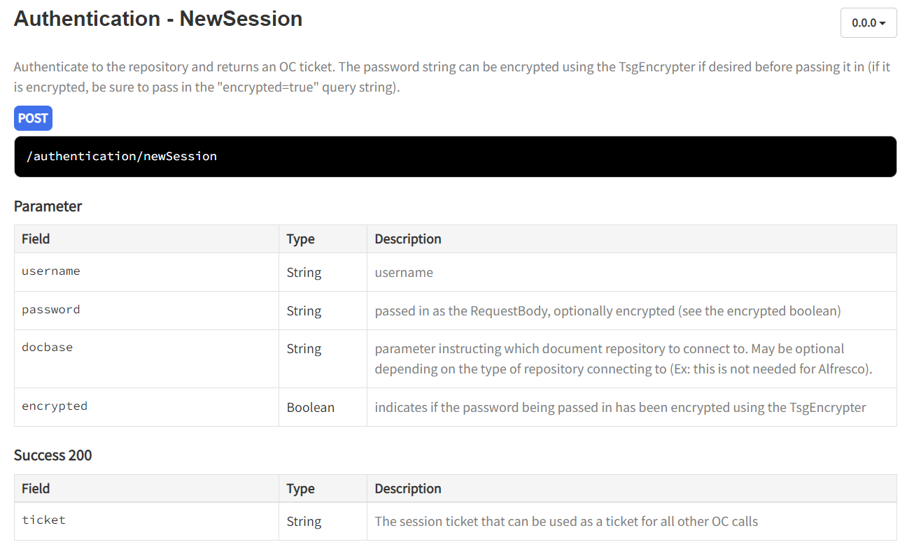This screenshot has width=921, height=556.
Task: Select the ticket field cell
Action: tap(43, 520)
